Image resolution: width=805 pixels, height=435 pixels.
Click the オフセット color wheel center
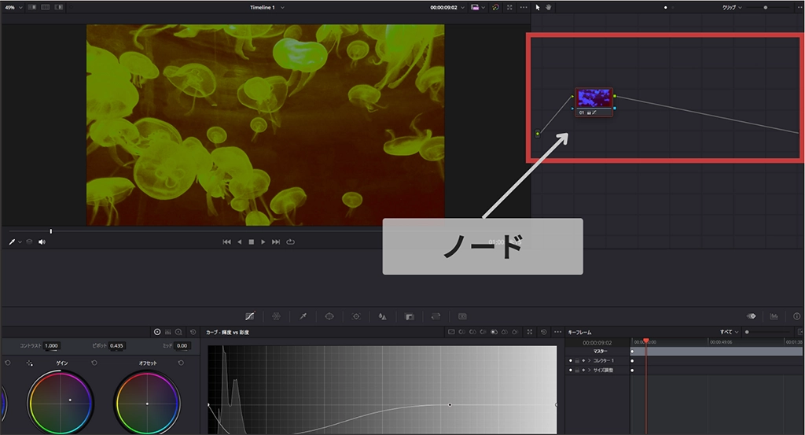coord(147,404)
